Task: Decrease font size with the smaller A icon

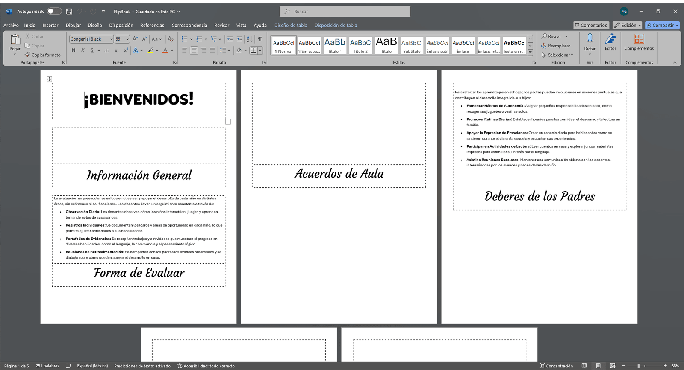Action: 144,39
